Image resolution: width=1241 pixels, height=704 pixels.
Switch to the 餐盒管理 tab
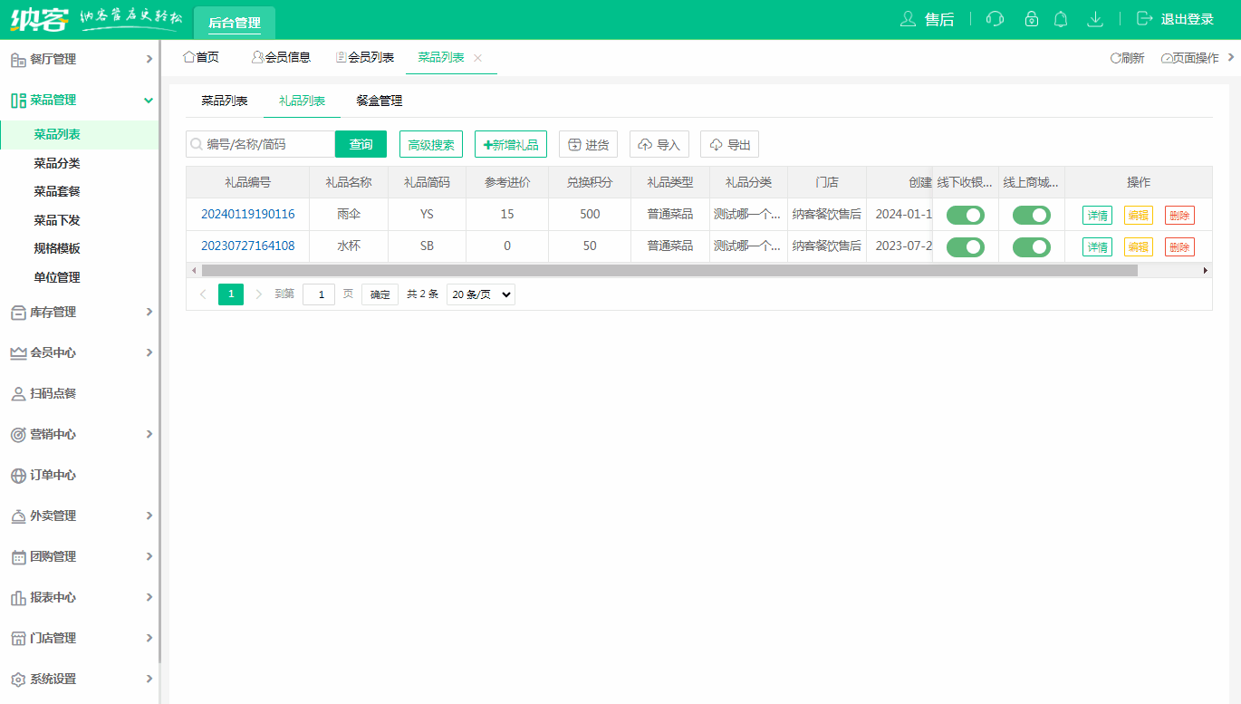380,101
